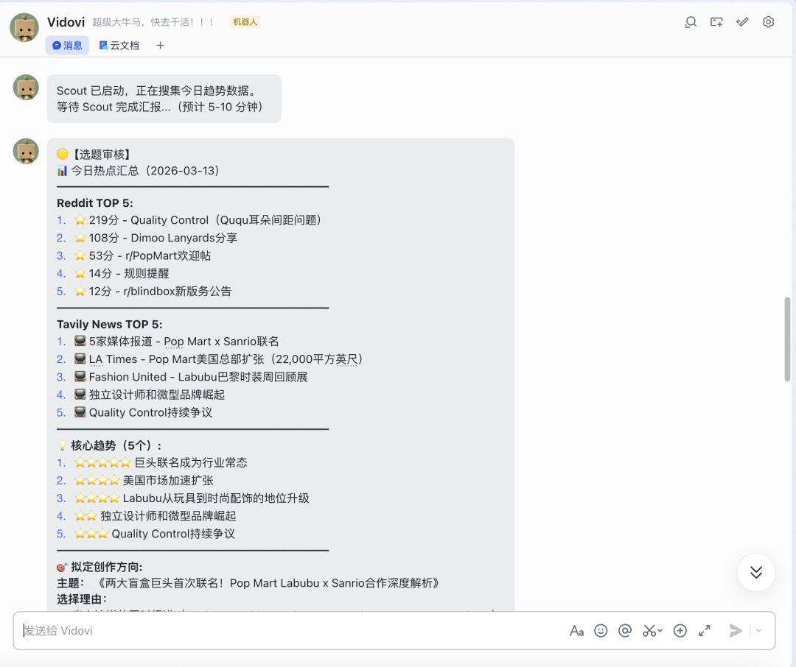
Task: Open the plus attachment menu in input bar
Action: tap(680, 630)
